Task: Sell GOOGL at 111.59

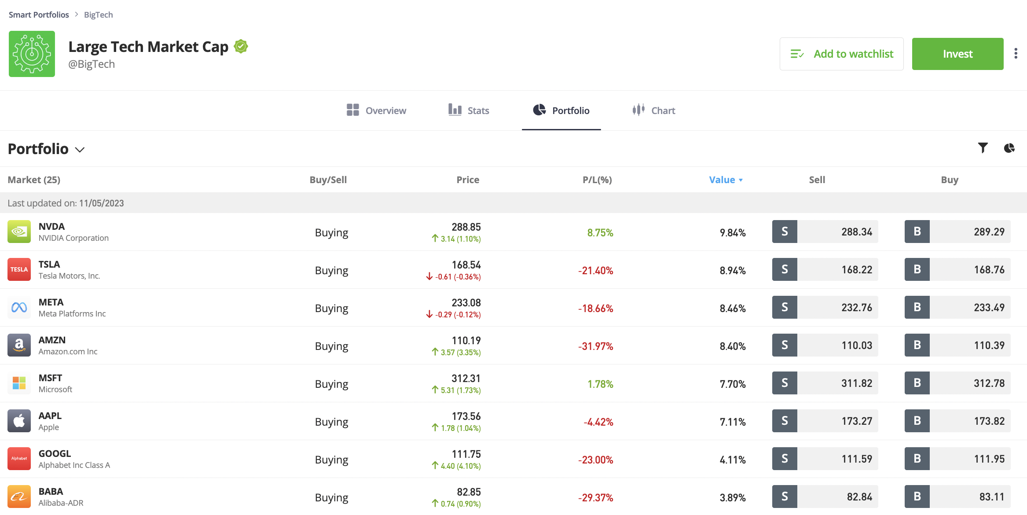Action: tap(825, 459)
